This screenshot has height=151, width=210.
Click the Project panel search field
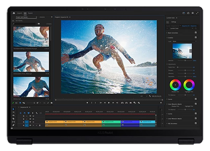24,24
